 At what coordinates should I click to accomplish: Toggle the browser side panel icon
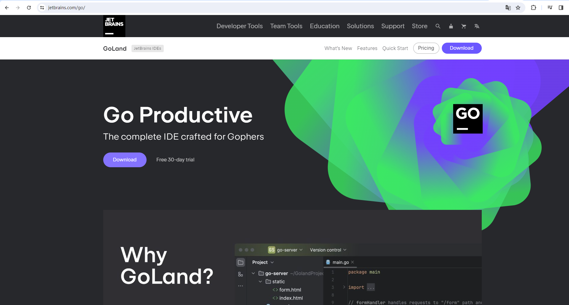pyautogui.click(x=561, y=8)
